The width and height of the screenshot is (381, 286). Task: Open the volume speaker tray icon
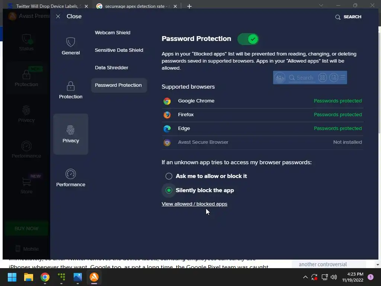pyautogui.click(x=334, y=277)
